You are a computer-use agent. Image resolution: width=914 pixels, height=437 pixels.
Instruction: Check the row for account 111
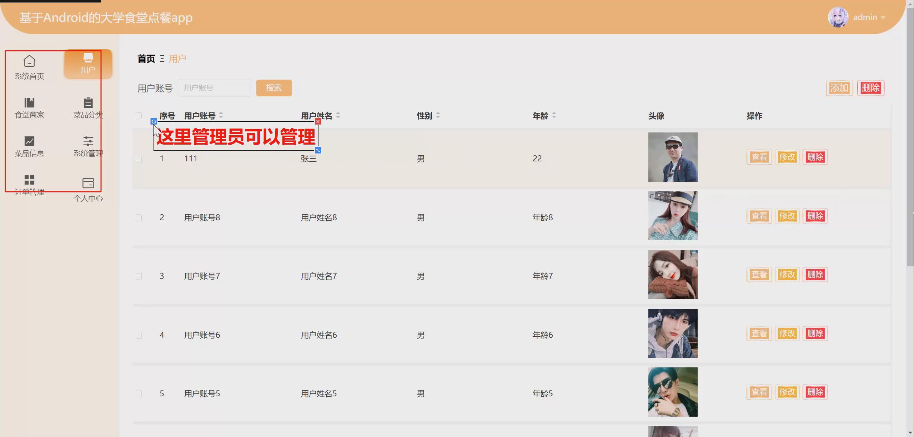point(139,159)
